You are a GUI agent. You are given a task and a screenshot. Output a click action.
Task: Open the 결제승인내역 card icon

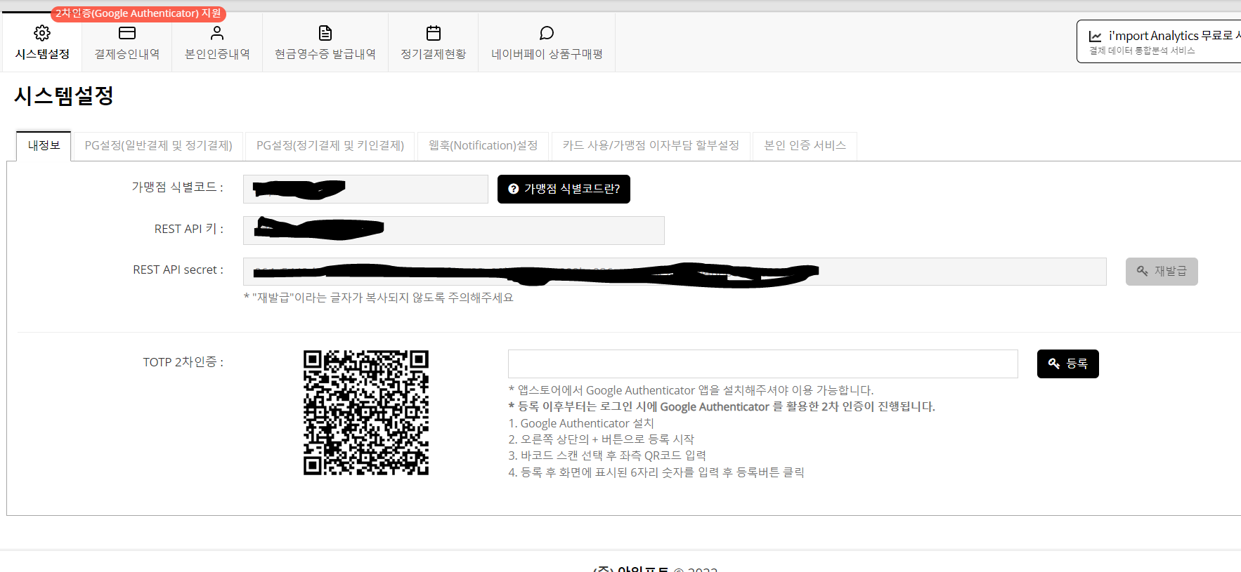click(127, 33)
